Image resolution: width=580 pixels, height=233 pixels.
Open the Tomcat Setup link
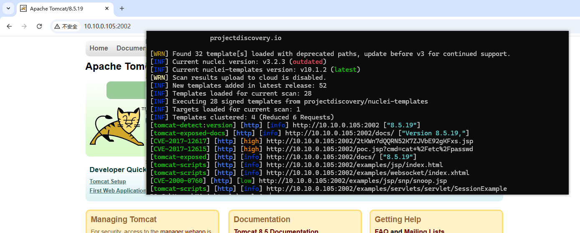coord(108,181)
